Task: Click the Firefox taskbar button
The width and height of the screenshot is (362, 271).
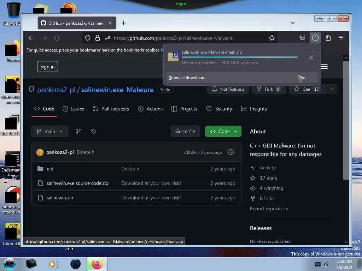Action: point(97,264)
